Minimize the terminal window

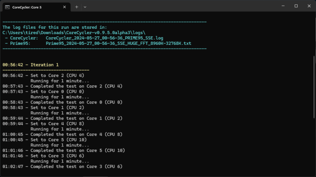click(x=283, y=6)
